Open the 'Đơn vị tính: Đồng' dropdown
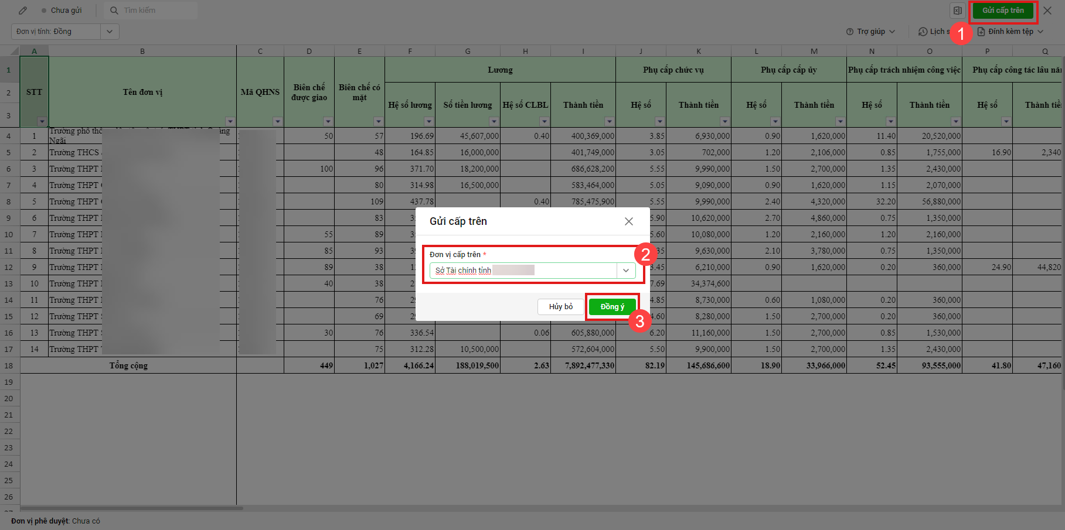This screenshot has width=1065, height=530. [110, 32]
